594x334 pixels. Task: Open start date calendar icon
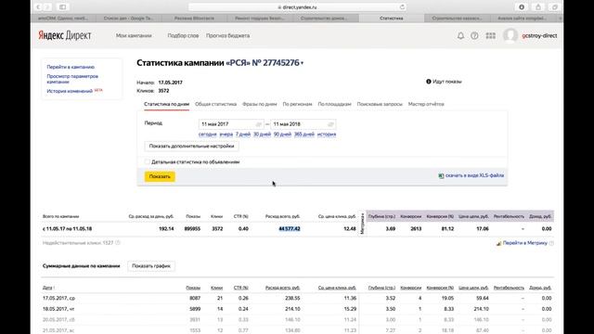click(x=258, y=124)
